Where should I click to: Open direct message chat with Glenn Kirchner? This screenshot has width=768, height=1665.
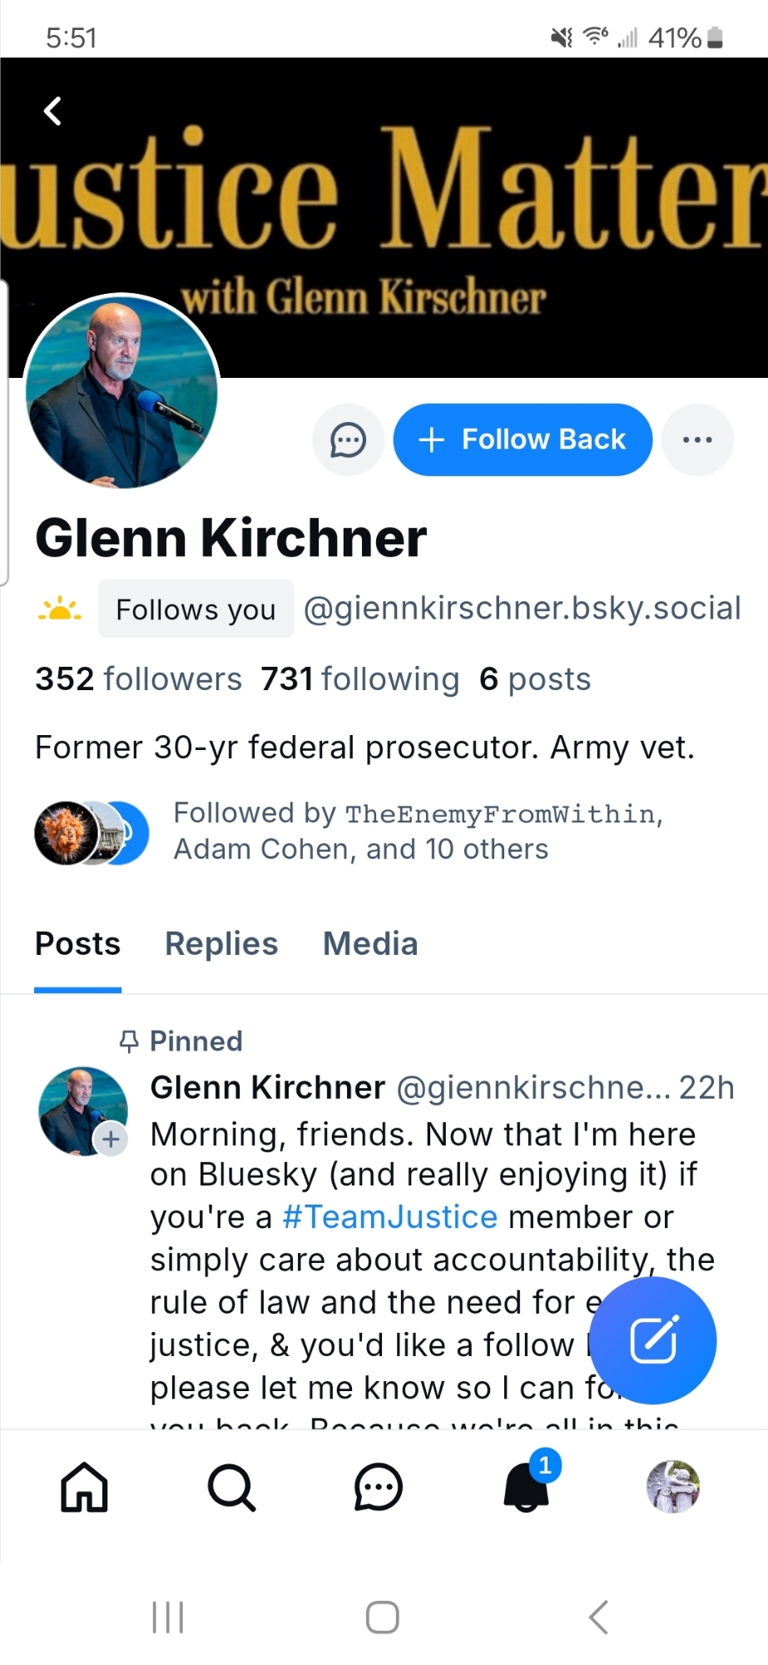pyautogui.click(x=348, y=440)
